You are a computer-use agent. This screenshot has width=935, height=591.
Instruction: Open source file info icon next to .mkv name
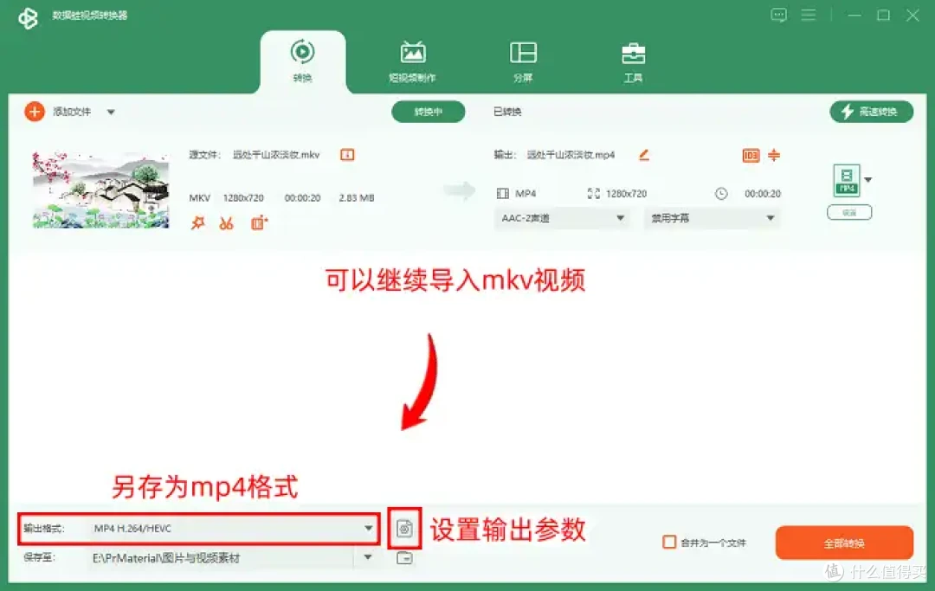(x=347, y=155)
